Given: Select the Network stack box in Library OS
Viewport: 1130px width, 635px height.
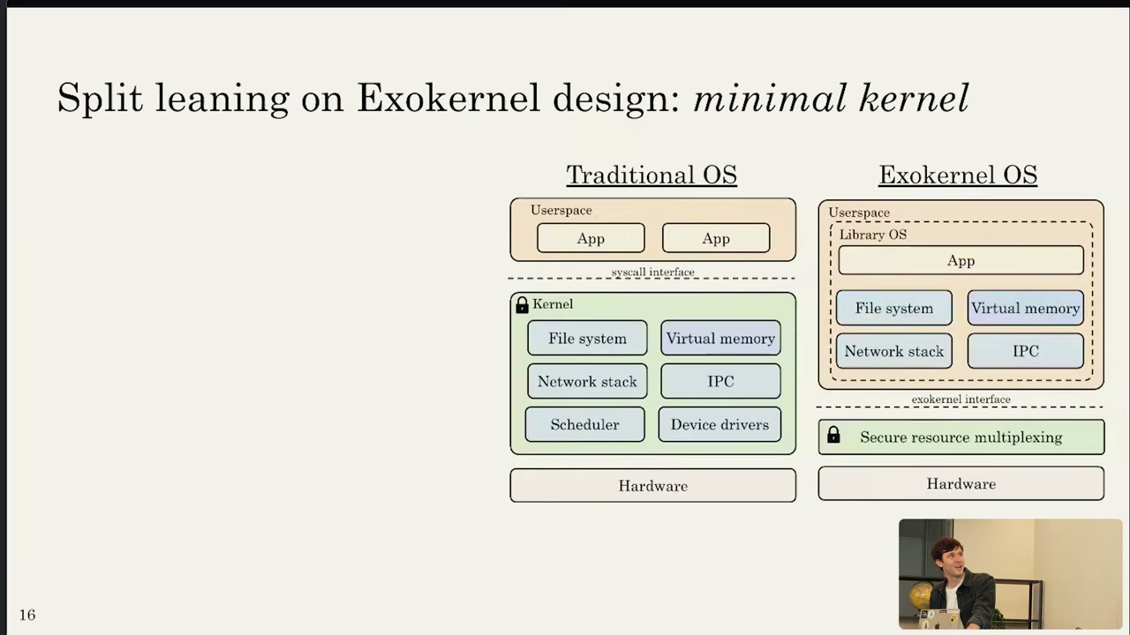Looking at the screenshot, I should (894, 351).
